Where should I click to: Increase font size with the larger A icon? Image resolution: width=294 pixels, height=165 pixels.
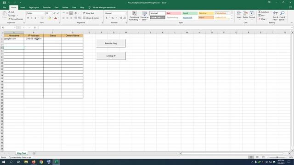[x=54, y=13]
